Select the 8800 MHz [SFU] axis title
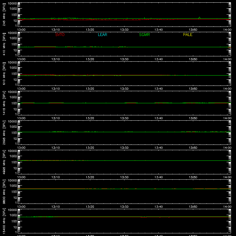The width and height of the screenshot is (236, 236). [x=4, y=191]
